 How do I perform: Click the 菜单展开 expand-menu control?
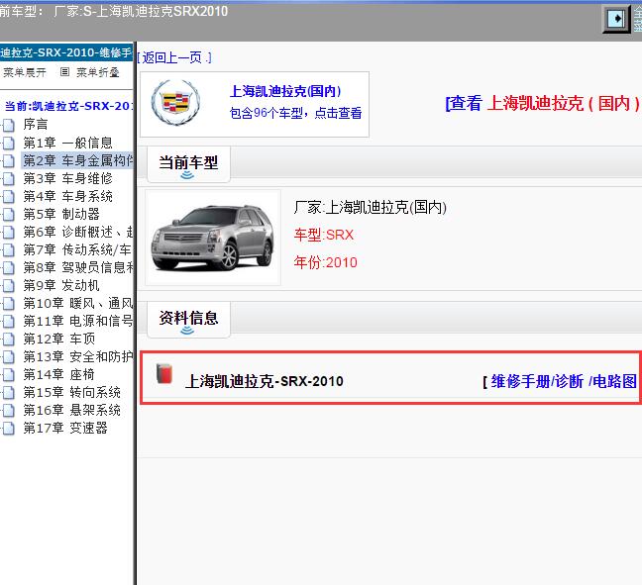[25, 73]
